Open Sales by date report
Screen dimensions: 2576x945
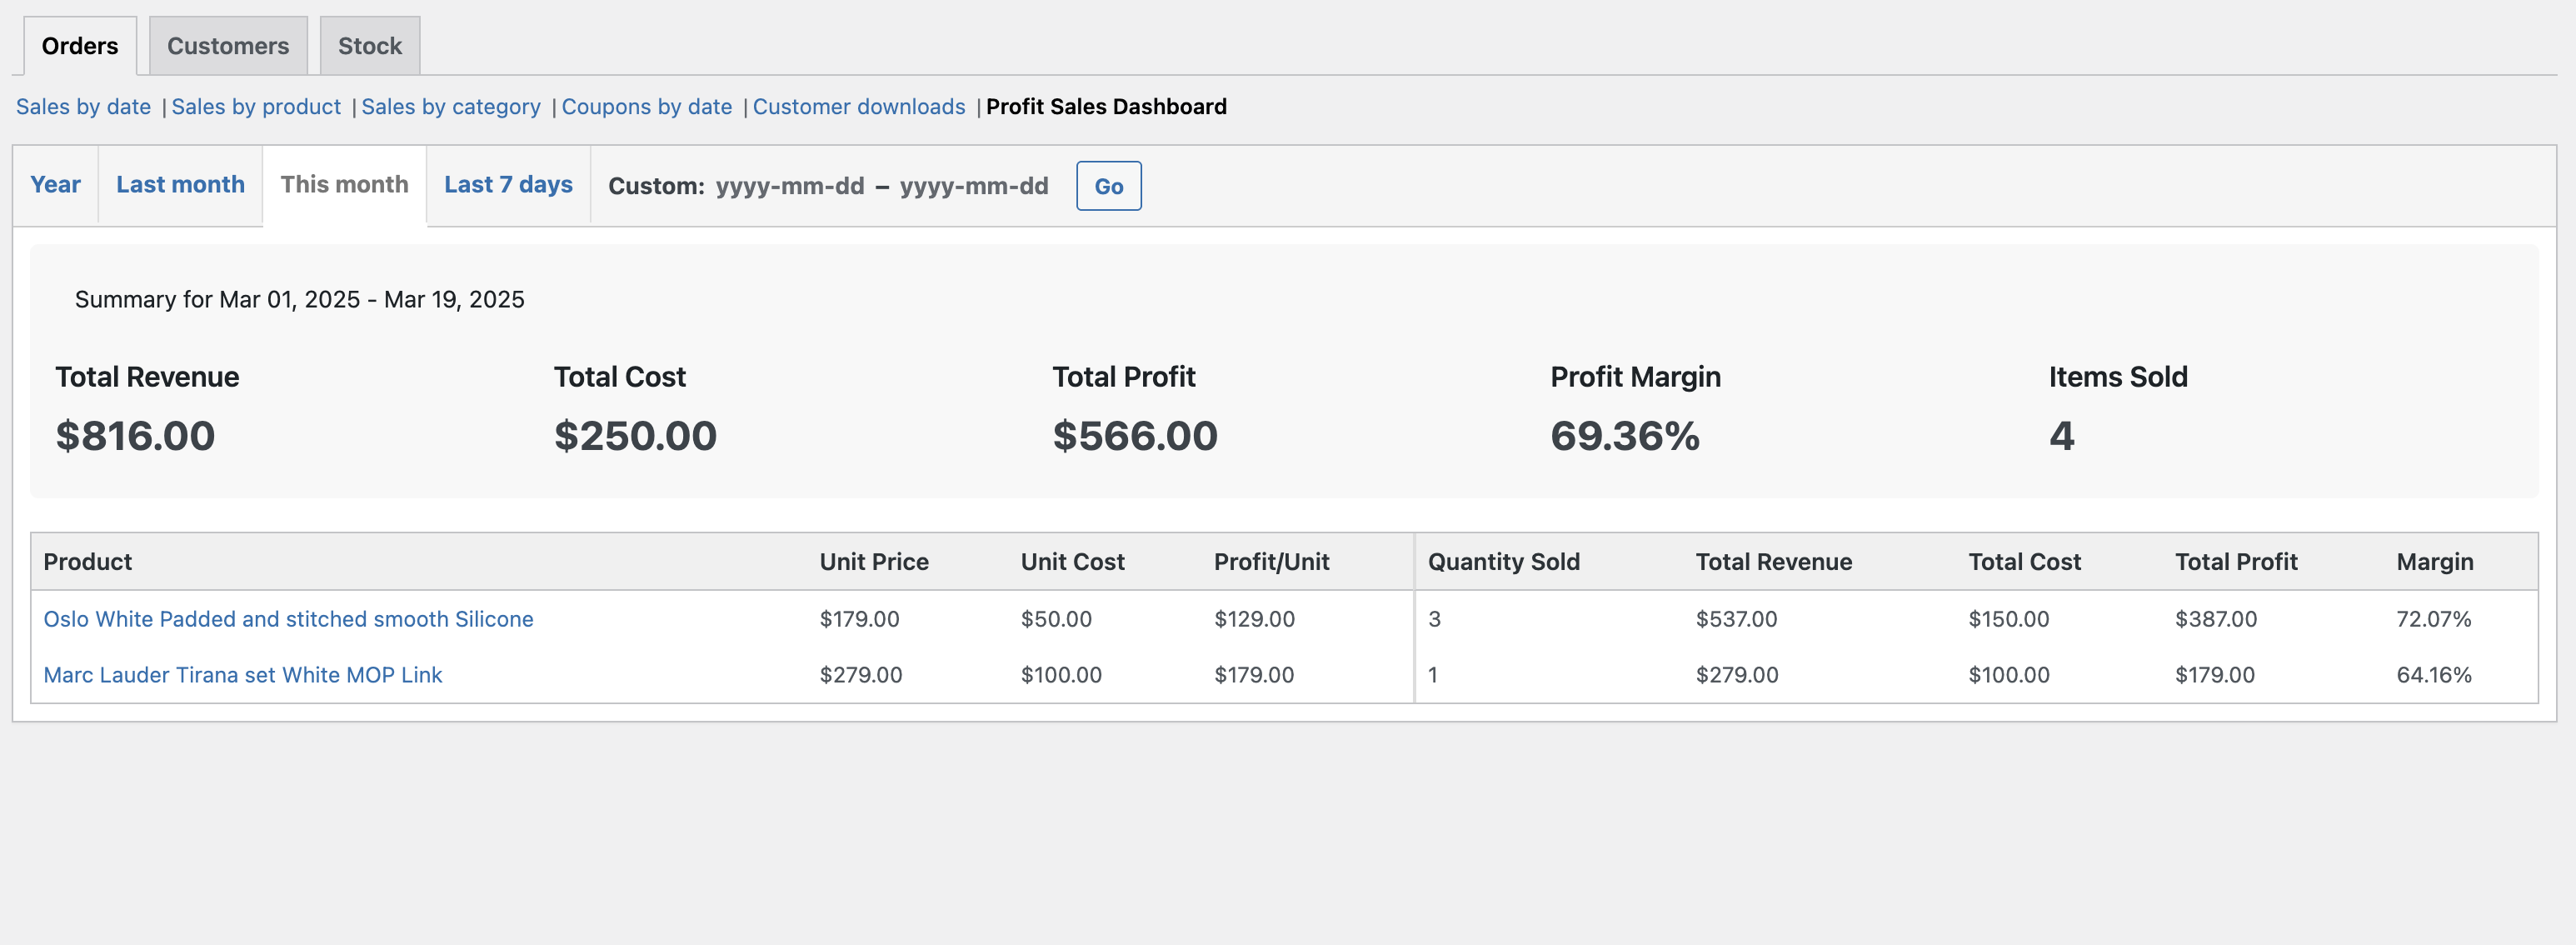point(83,107)
